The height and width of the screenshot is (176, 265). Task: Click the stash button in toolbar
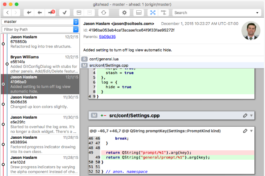coord(78,12)
